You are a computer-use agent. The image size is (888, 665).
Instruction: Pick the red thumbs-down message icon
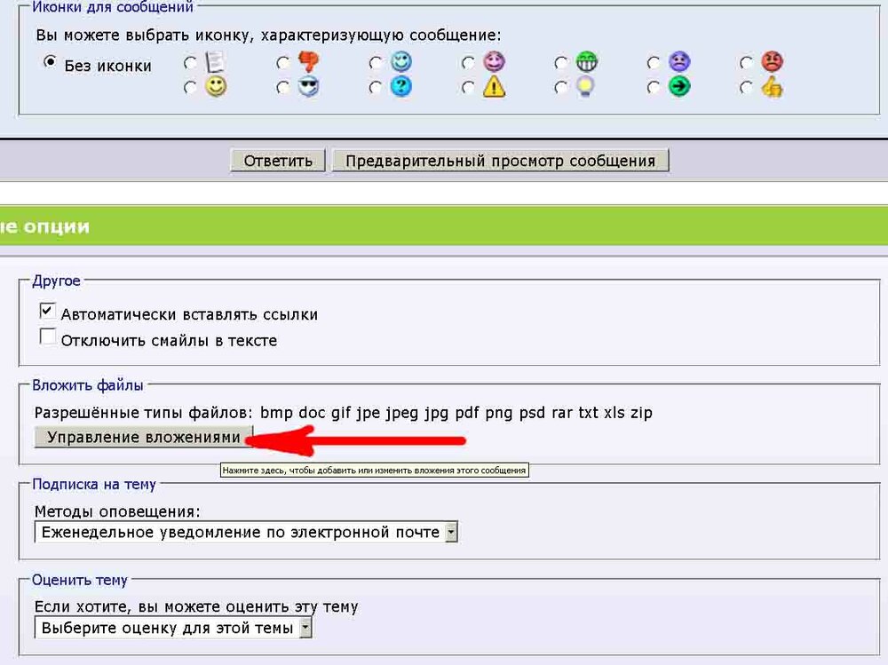point(309,62)
